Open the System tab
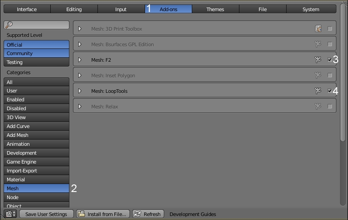The width and height of the screenshot is (348, 220). [311, 9]
